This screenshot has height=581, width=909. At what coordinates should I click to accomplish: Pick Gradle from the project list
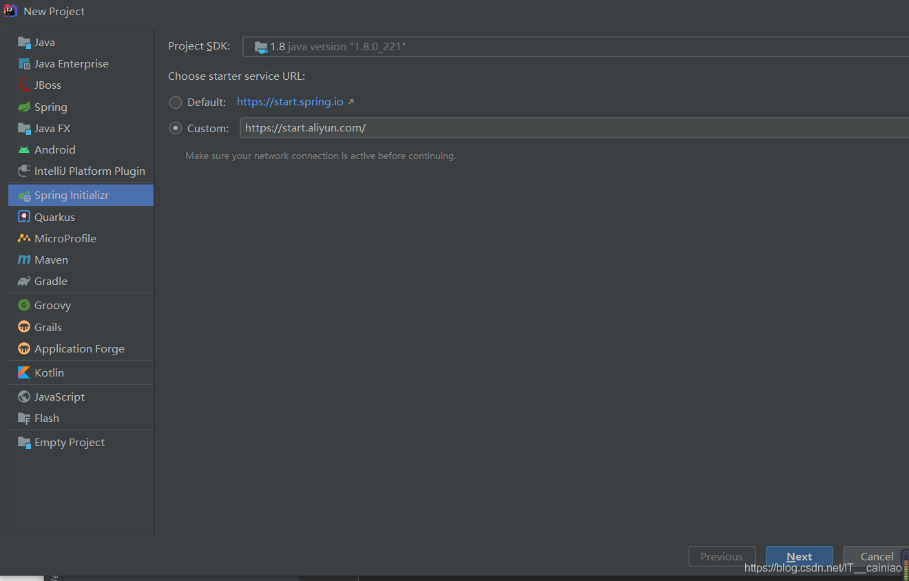[81, 282]
